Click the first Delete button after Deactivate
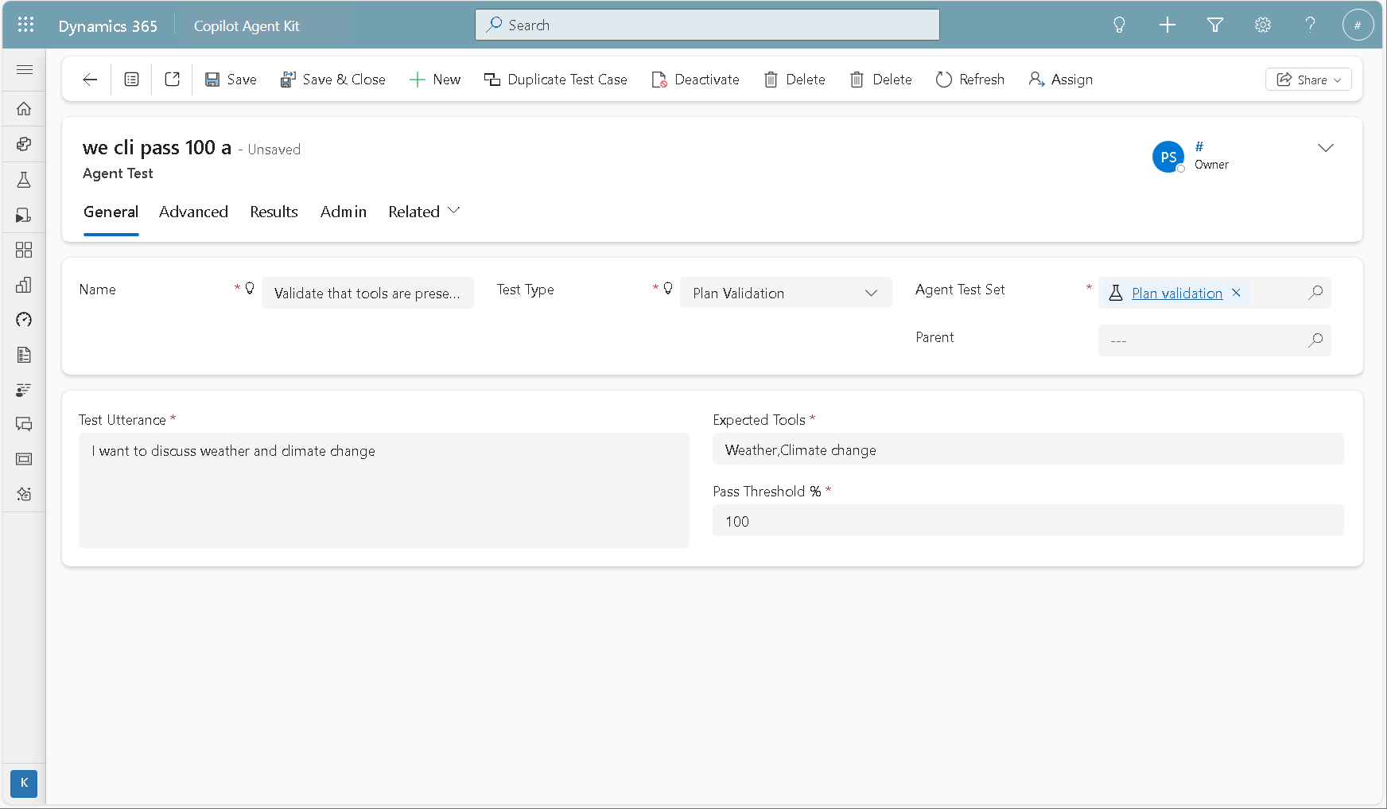The width and height of the screenshot is (1387, 809). [x=795, y=80]
